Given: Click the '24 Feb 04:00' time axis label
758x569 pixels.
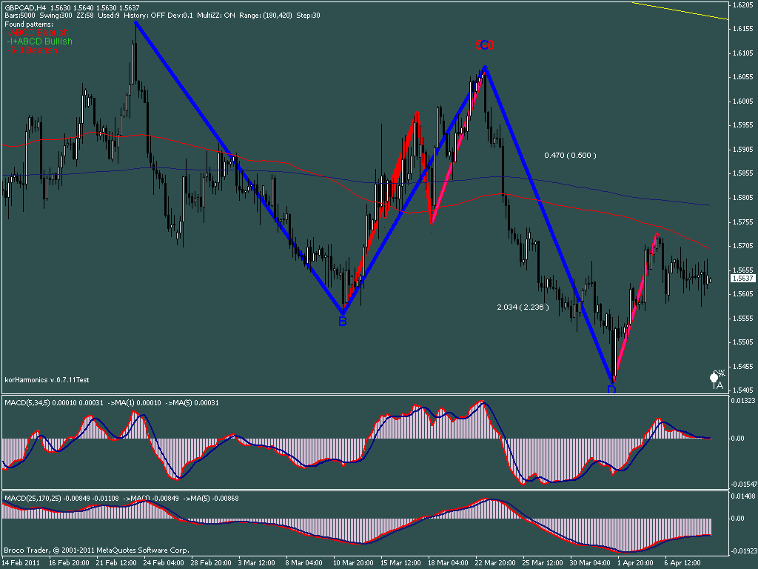Looking at the screenshot, I should [164, 563].
